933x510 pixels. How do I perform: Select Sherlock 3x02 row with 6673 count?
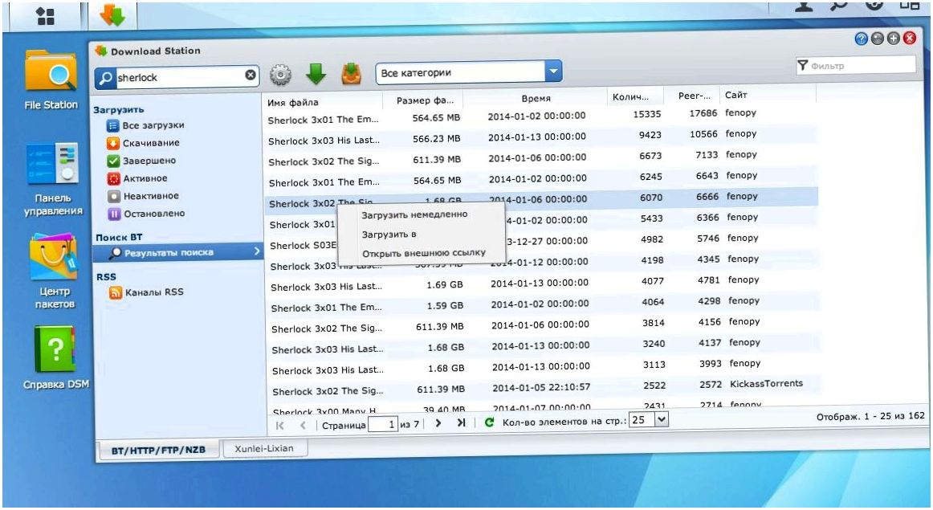coord(540,158)
